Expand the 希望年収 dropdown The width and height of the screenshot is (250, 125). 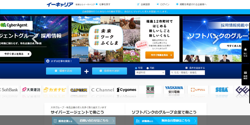coord(150,73)
